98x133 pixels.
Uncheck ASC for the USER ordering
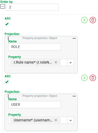7,82
